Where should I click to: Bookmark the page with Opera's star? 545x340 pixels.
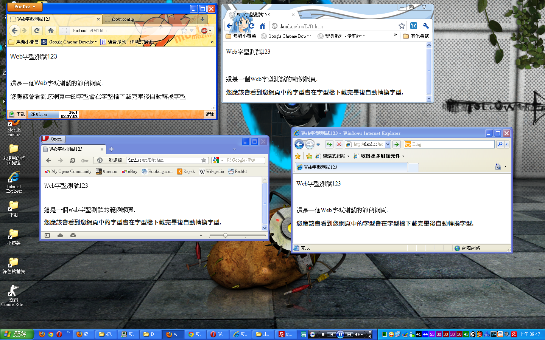click(x=204, y=160)
